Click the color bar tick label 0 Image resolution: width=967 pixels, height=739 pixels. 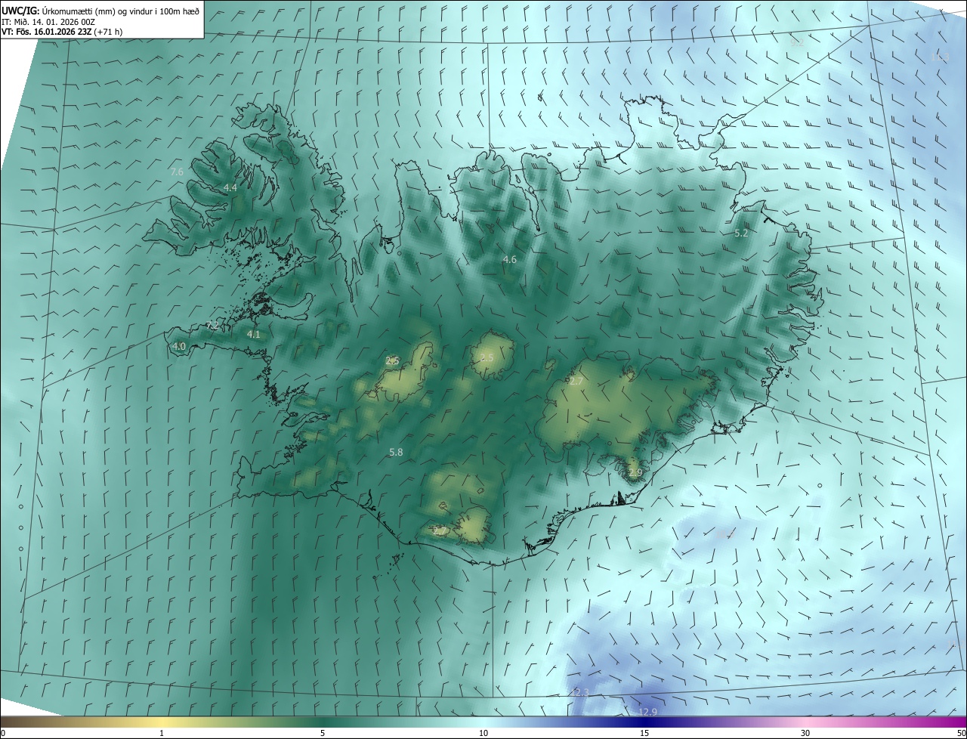click(3, 733)
